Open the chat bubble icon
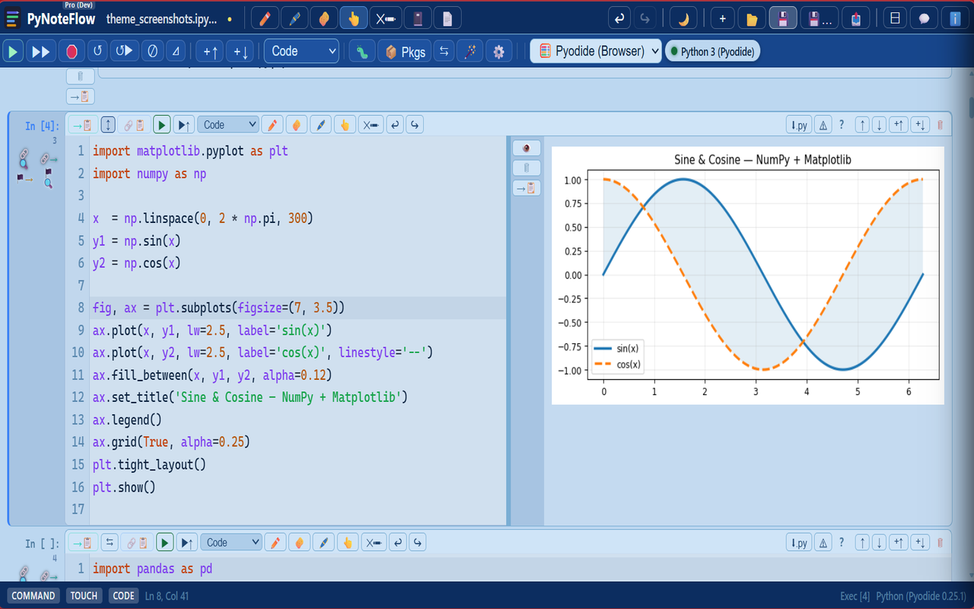The height and width of the screenshot is (609, 974). pyautogui.click(x=925, y=18)
